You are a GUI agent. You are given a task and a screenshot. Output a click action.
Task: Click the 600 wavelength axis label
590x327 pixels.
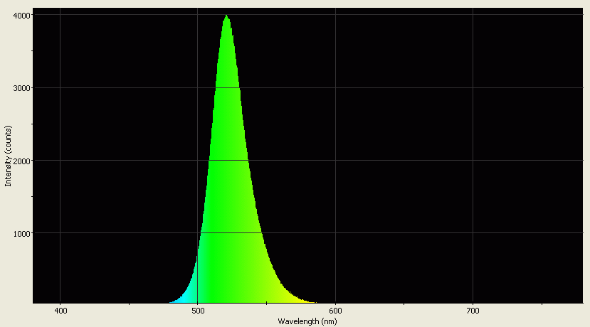pyautogui.click(x=336, y=311)
